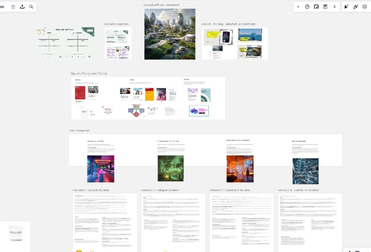Select the Szenario 4 Transform Student document
Viewport: 371px width, 252px height.
(x=310, y=223)
